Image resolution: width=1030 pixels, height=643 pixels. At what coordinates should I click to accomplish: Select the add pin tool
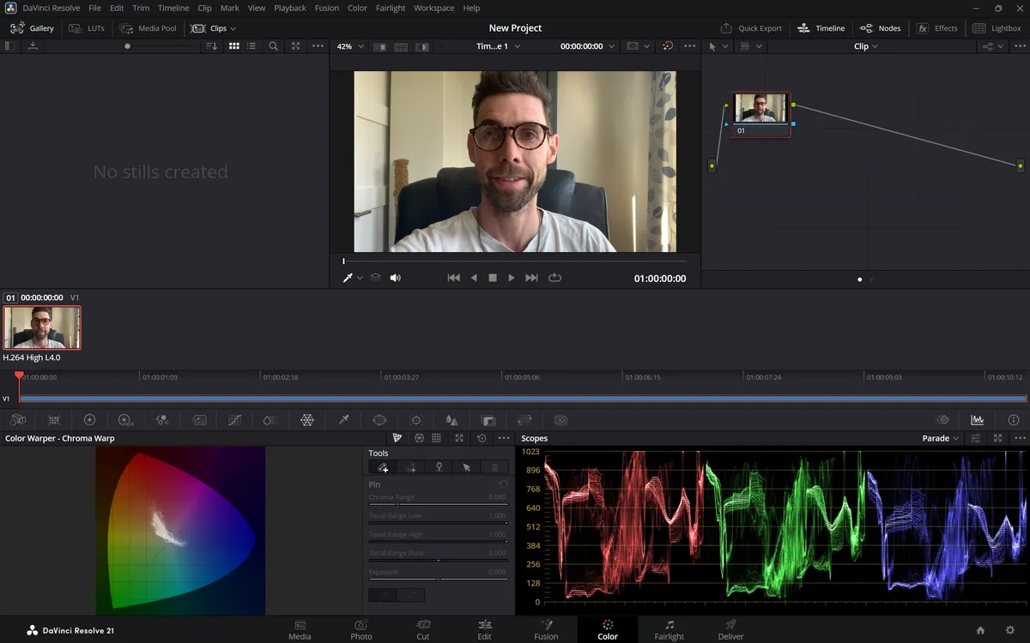[x=383, y=467]
